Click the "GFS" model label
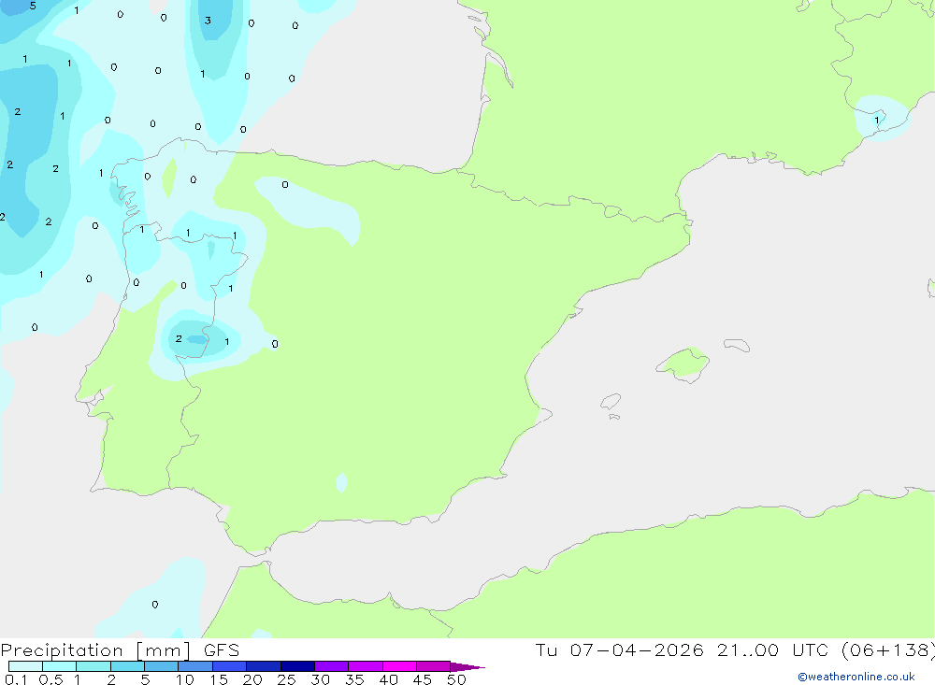Image resolution: width=935 pixels, height=685 pixels. pyautogui.click(x=222, y=650)
